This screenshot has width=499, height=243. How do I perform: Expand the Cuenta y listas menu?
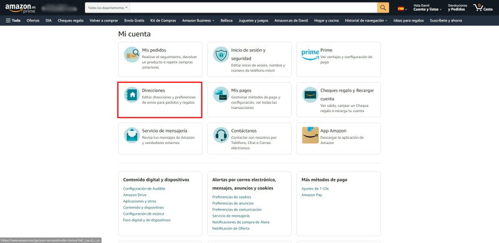(427, 7)
